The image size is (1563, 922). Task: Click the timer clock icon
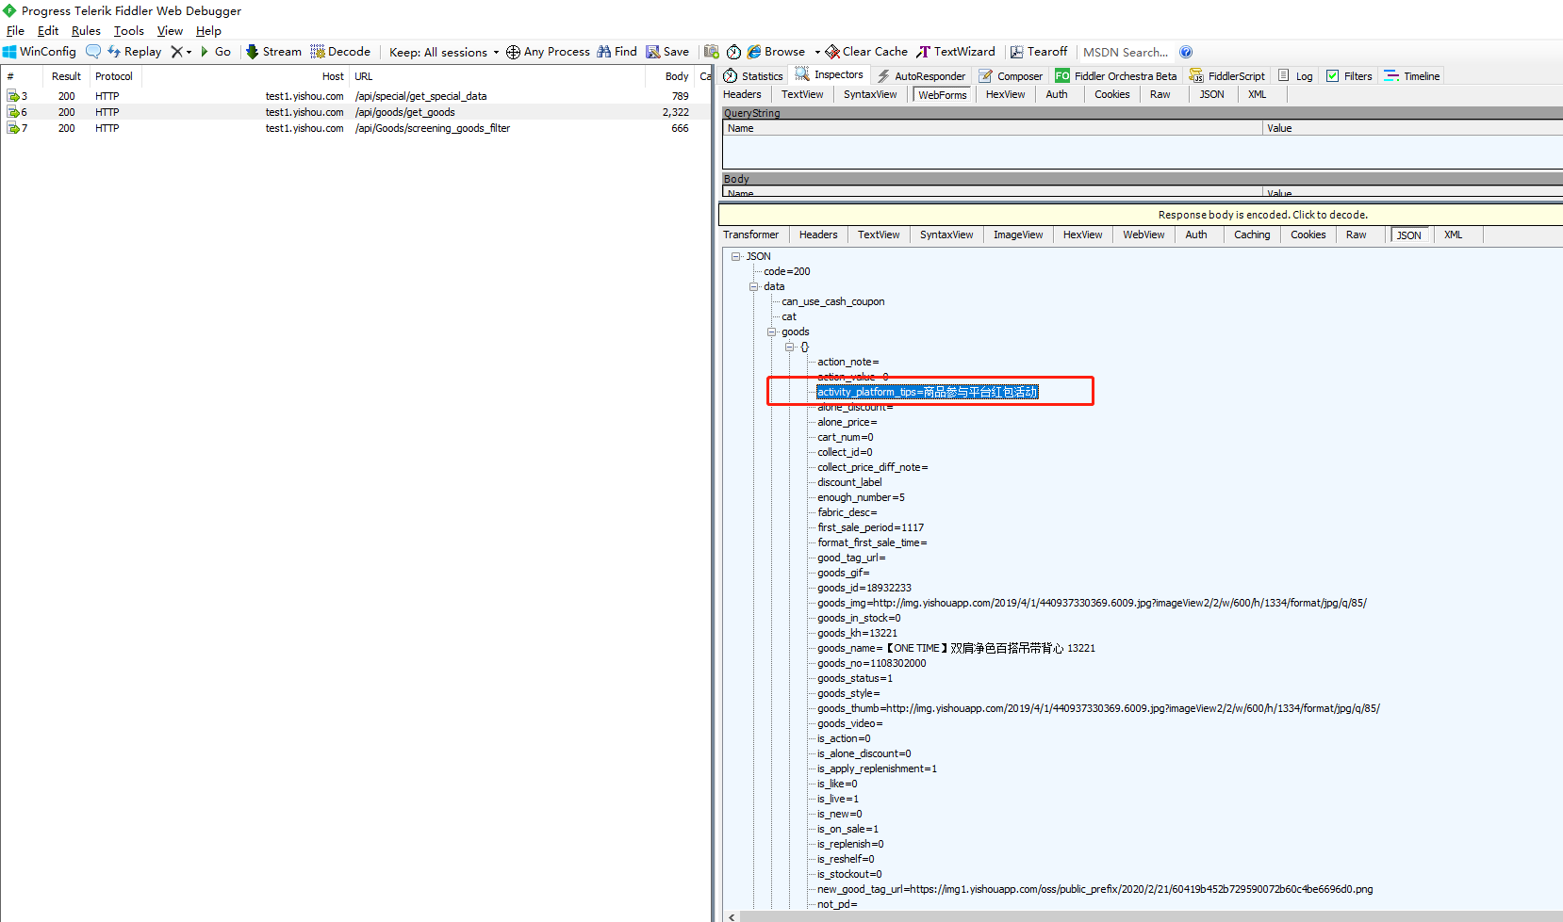pos(733,52)
